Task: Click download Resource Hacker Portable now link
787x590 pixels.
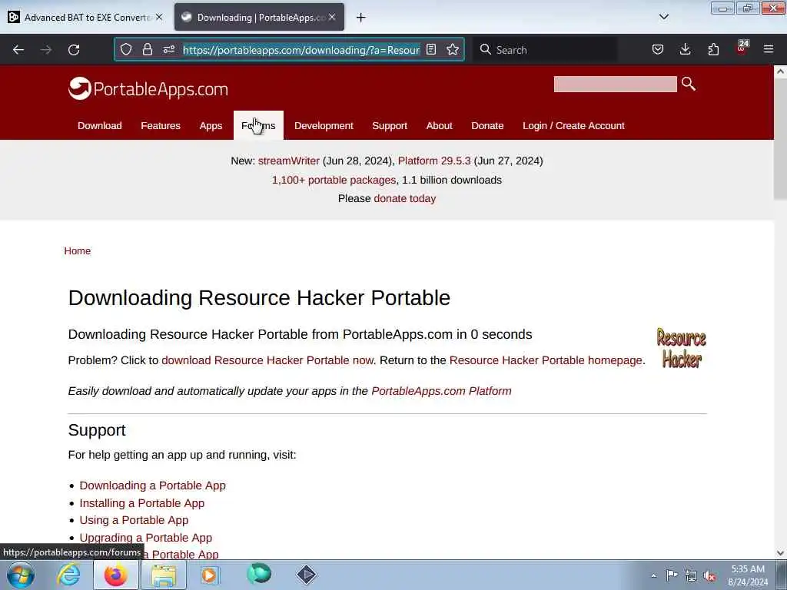Action: tap(267, 360)
